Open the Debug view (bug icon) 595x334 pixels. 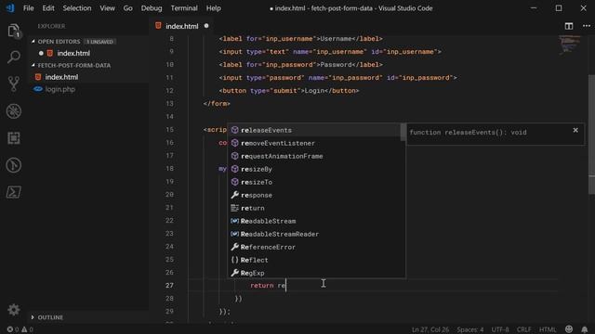click(14, 111)
